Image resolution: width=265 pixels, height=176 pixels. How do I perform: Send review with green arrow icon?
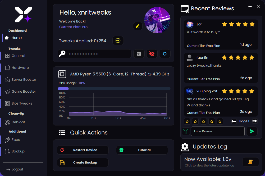click(252, 131)
